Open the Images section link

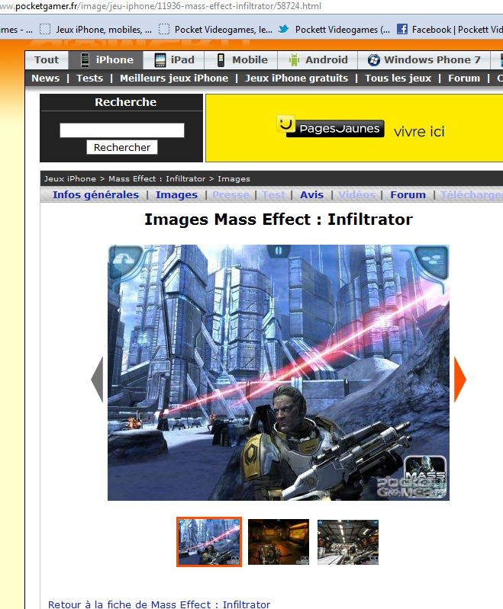tap(176, 194)
